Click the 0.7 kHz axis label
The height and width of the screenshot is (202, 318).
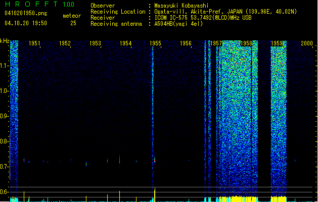pos(5,166)
